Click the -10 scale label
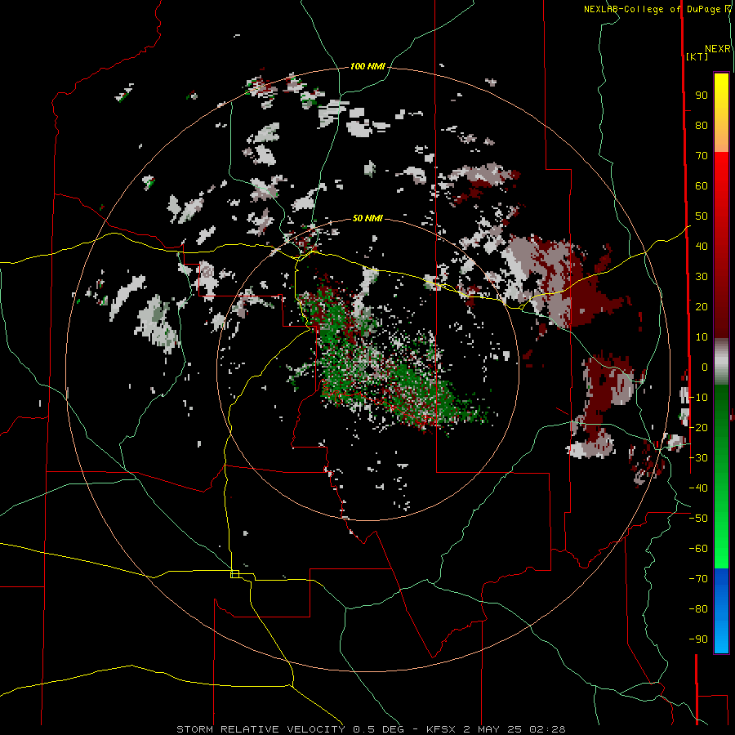The image size is (735, 735). pyautogui.click(x=698, y=398)
